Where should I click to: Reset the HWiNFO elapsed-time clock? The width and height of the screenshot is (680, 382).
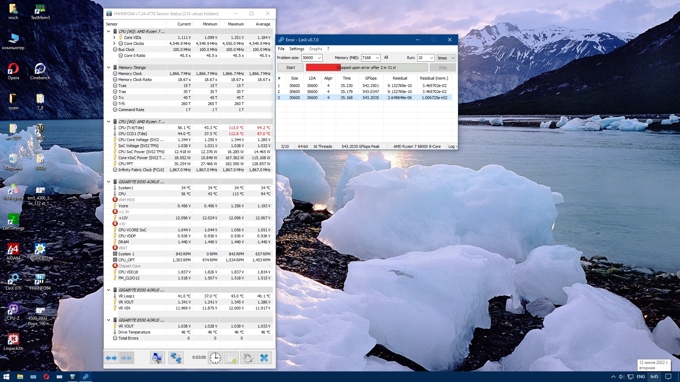[215, 358]
